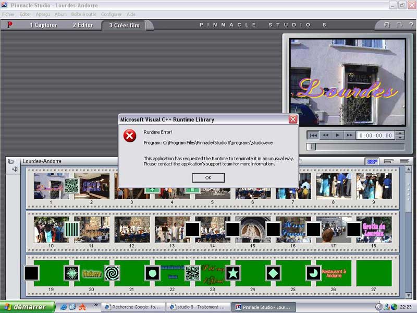This screenshot has width=417, height=313.
Task: Switch to storyboard view icon
Action: coord(372,161)
